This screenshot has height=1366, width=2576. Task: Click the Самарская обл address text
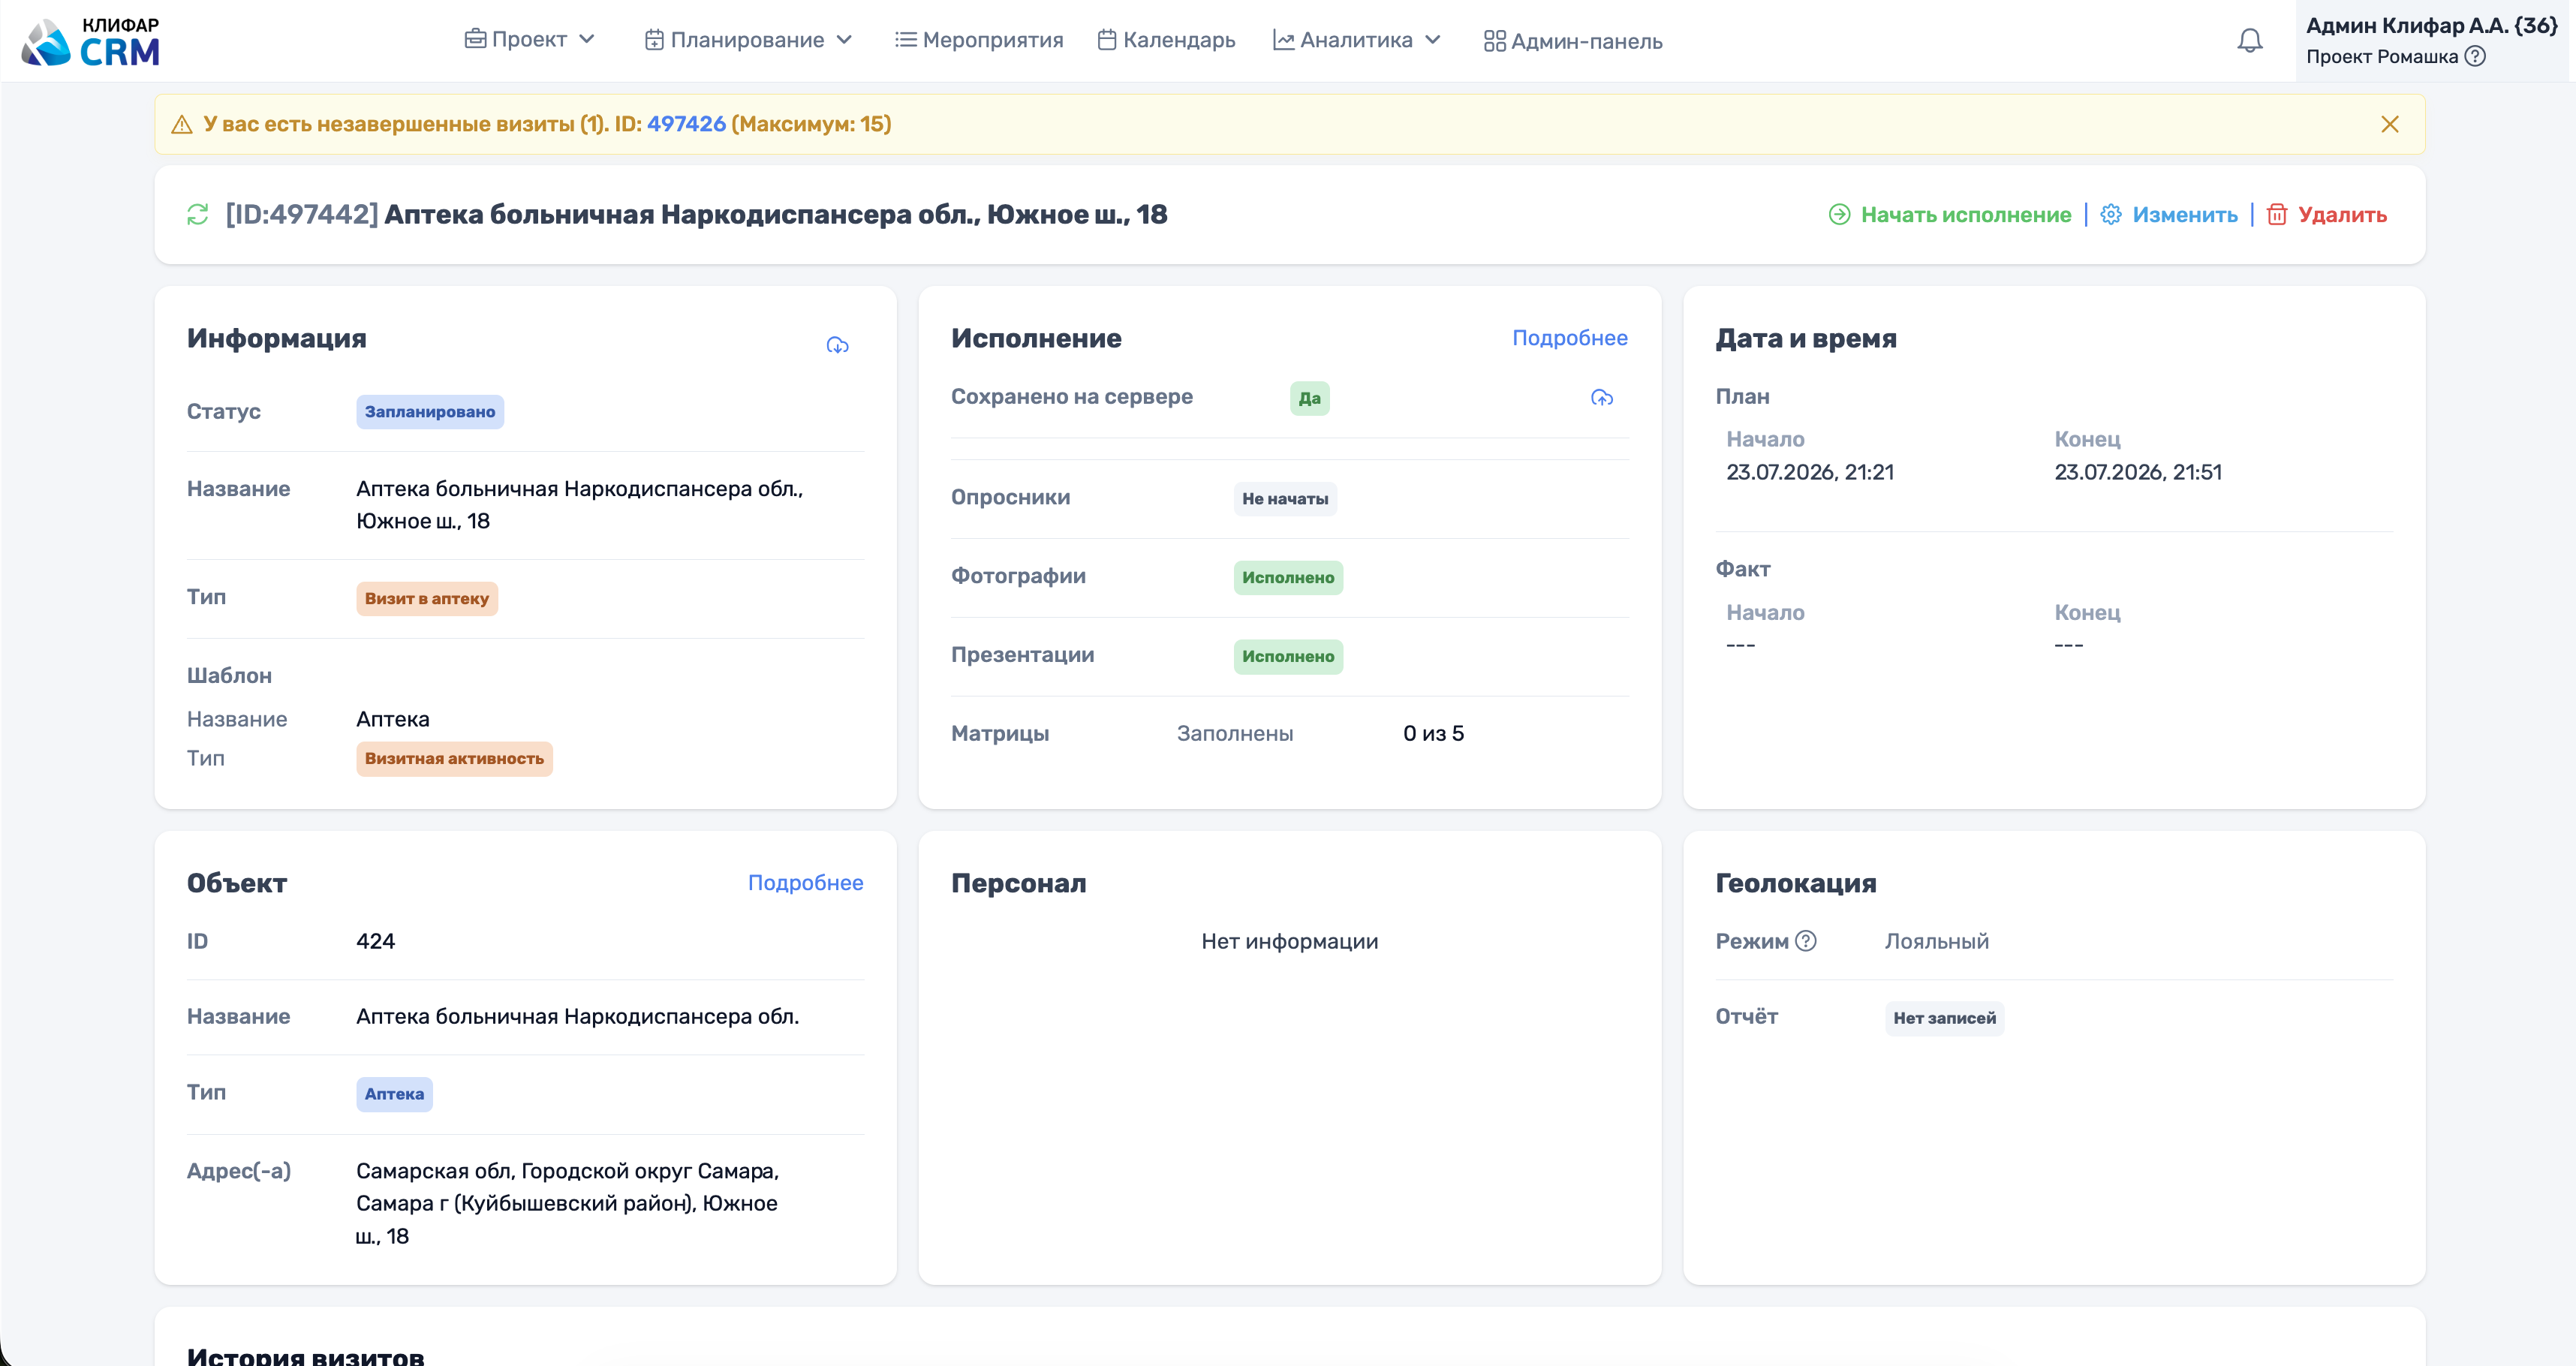(x=567, y=1203)
